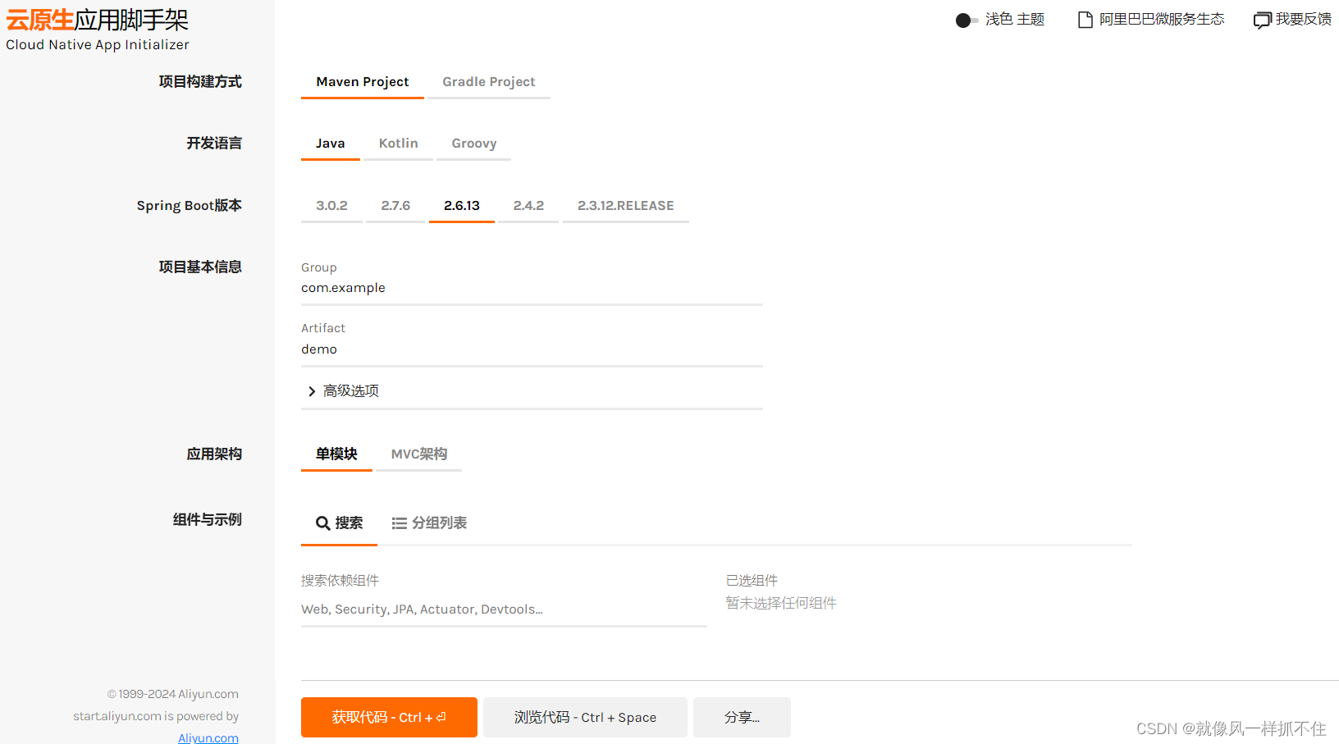This screenshot has height=744, width=1339.
Task: Click the enter-key icon on 获取代码 button
Action: [441, 717]
